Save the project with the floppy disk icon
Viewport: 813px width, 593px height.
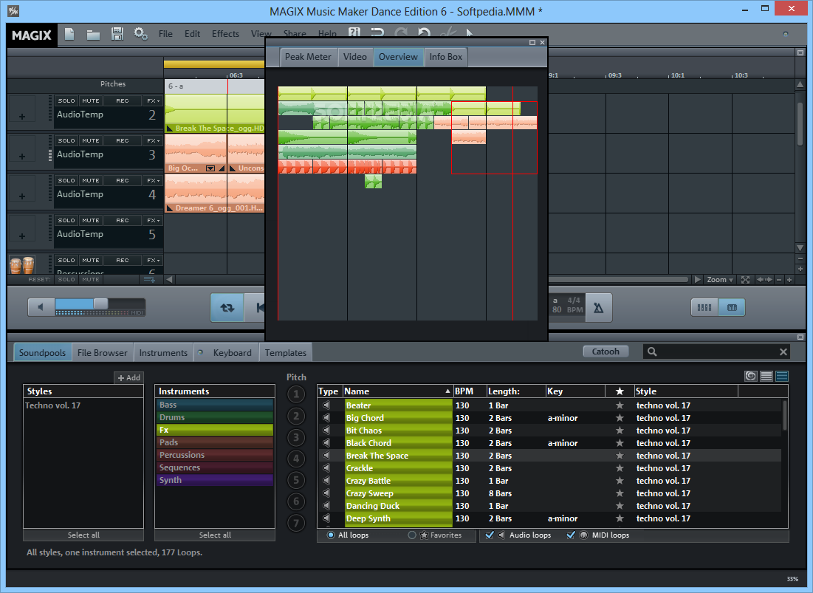117,34
